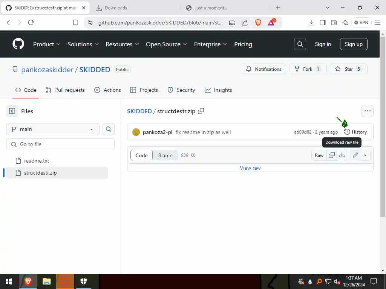Click the Brave Shields lion icon

pos(258,23)
